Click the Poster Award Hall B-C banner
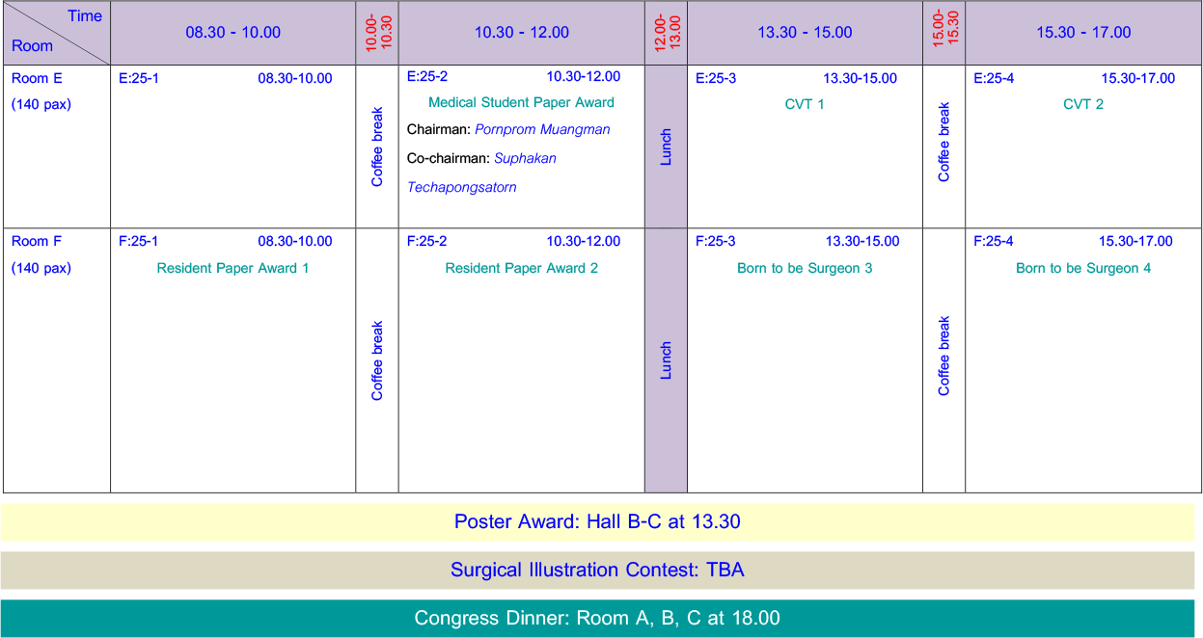The width and height of the screenshot is (1203, 638). 597,521
